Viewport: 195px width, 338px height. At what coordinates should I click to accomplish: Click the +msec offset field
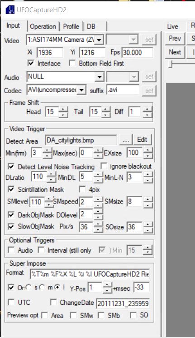tap(142, 287)
